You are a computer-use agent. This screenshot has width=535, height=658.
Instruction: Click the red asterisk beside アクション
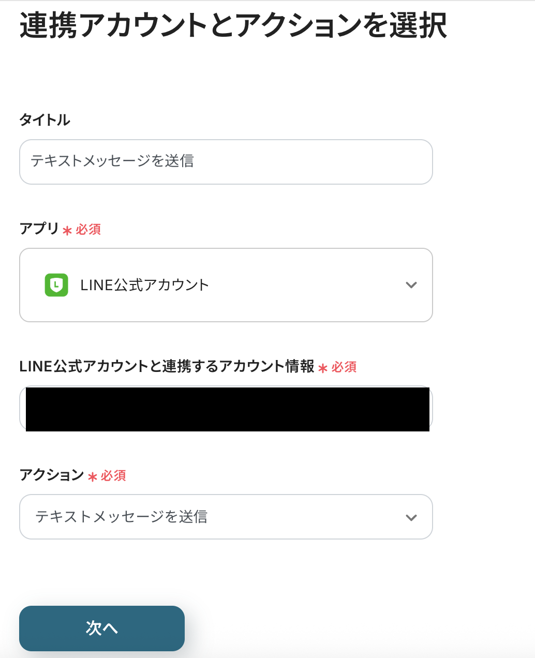coord(93,476)
